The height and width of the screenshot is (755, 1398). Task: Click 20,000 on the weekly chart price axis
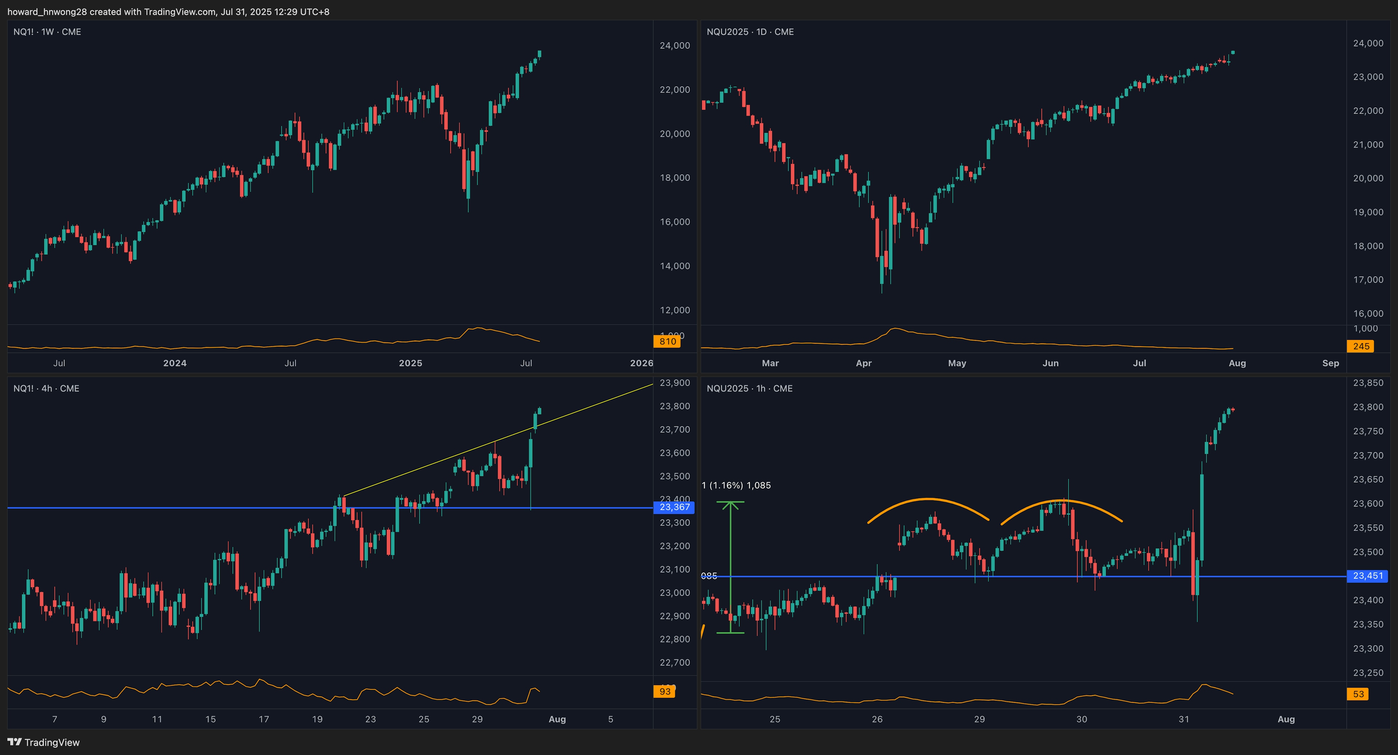pos(675,134)
